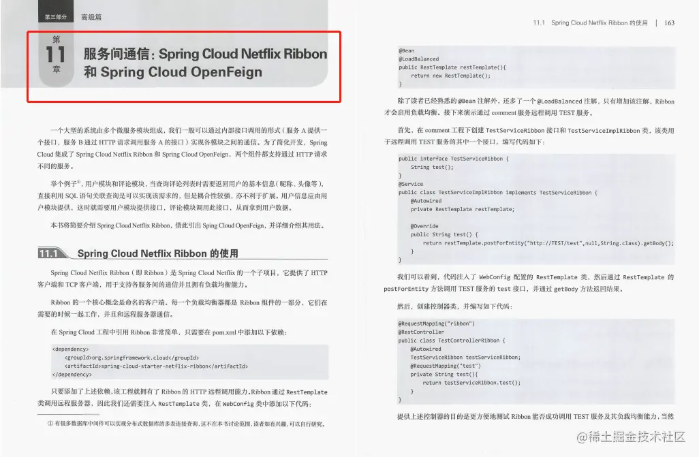The width and height of the screenshot is (699, 457).
Task: Click section heading "Spring Cloud Netflix Ribbon 的使用" on left page
Action: [x=158, y=253]
